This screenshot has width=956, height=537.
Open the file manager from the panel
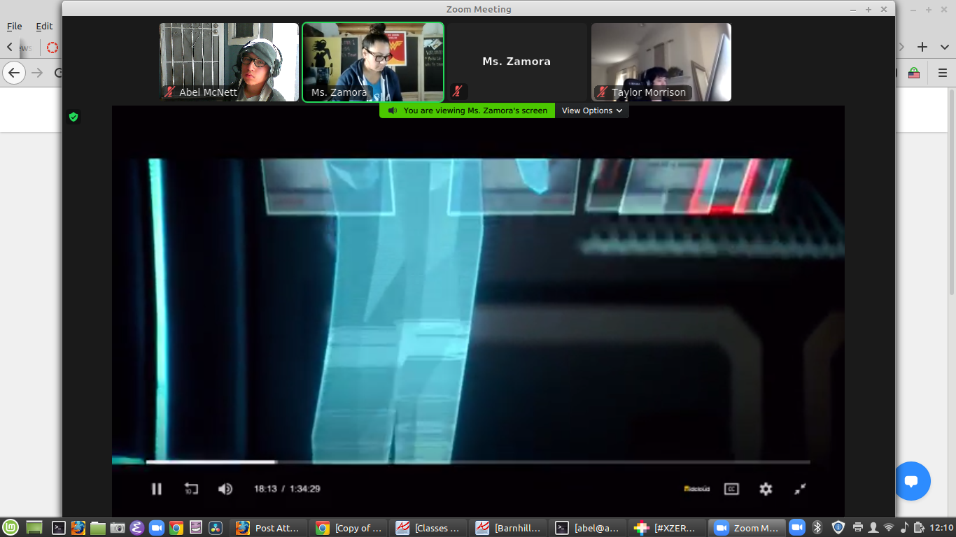98,528
